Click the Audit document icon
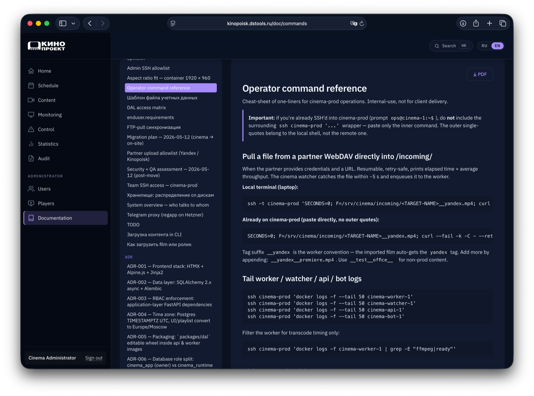 31,158
